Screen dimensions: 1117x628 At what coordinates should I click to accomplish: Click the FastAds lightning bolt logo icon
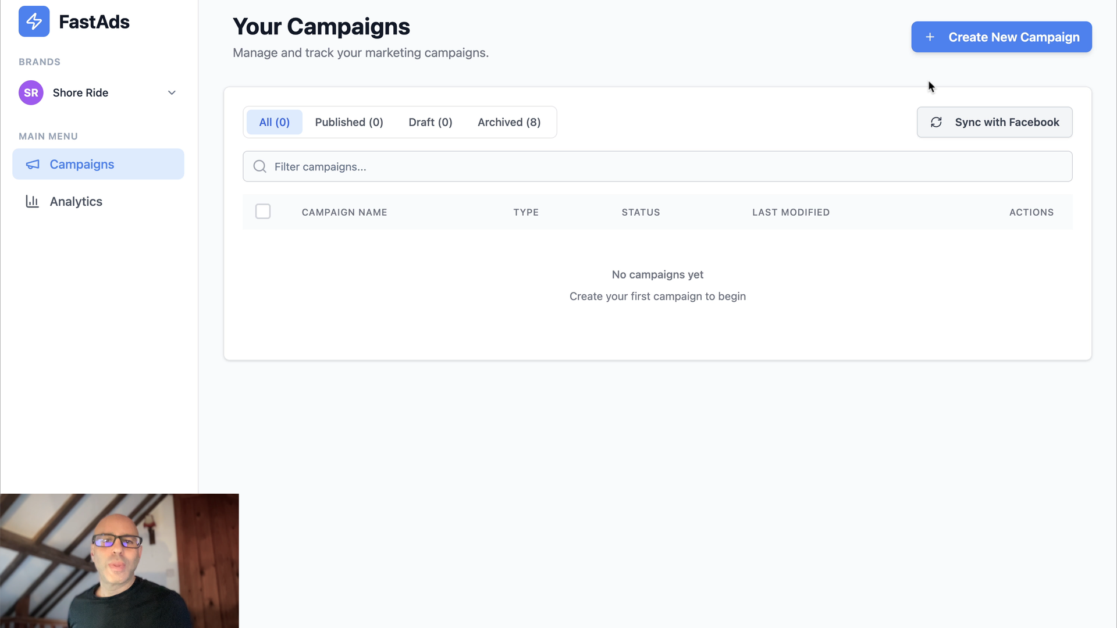click(34, 22)
